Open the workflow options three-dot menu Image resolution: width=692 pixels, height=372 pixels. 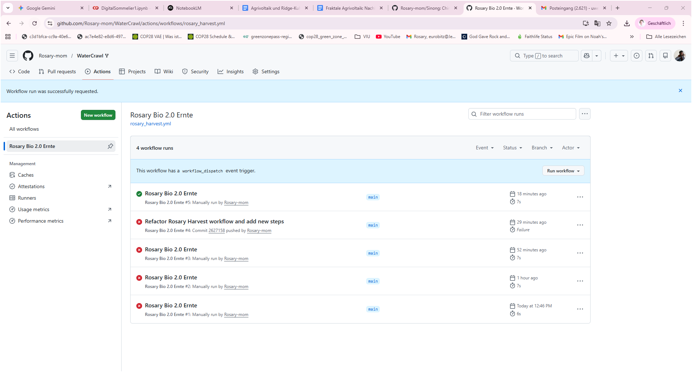(584, 114)
